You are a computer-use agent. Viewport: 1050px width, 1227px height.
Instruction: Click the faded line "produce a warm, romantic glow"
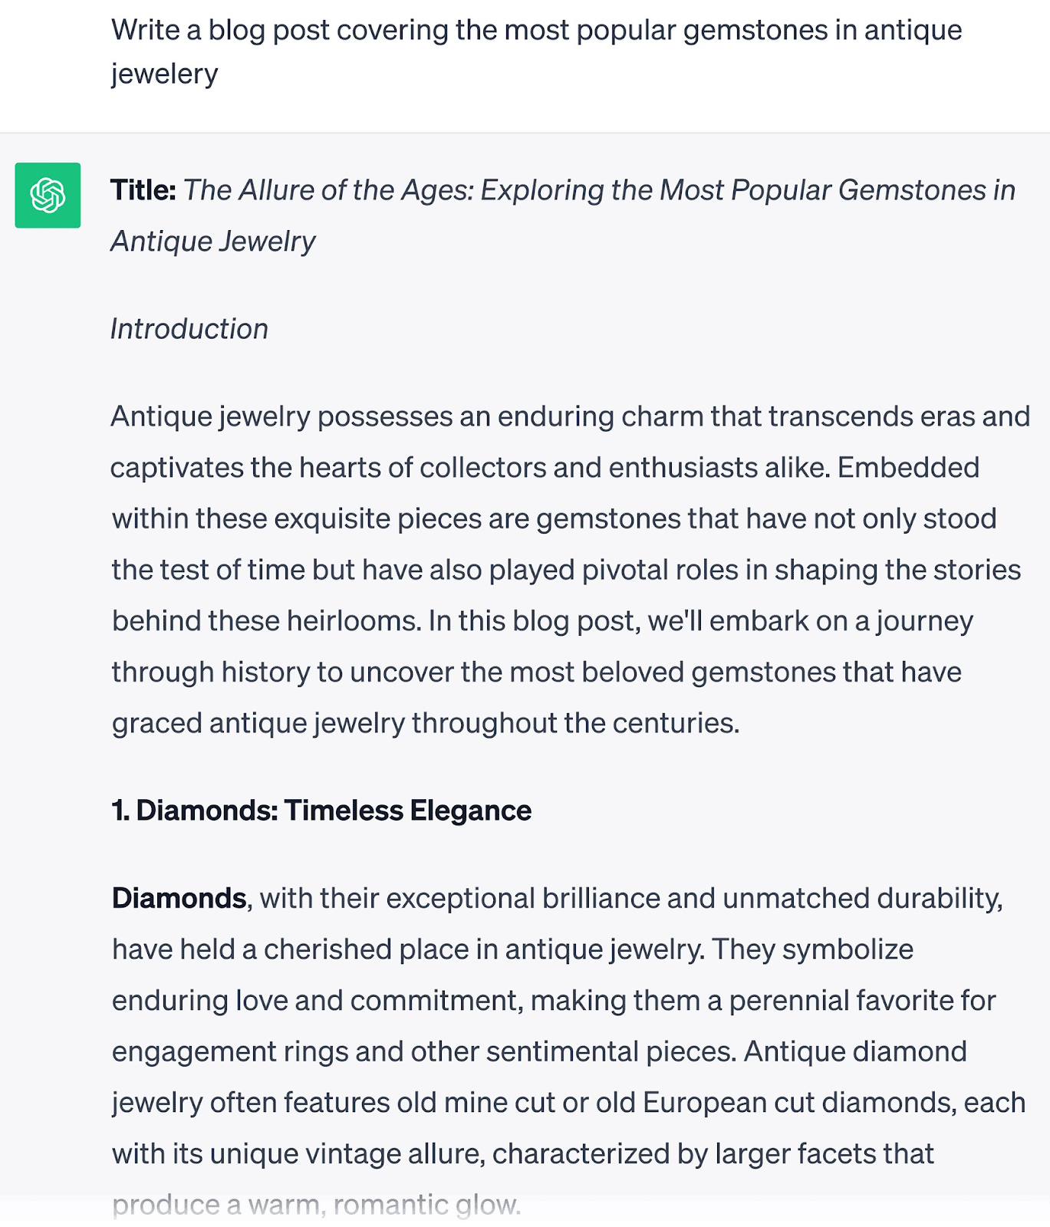pos(316,1205)
